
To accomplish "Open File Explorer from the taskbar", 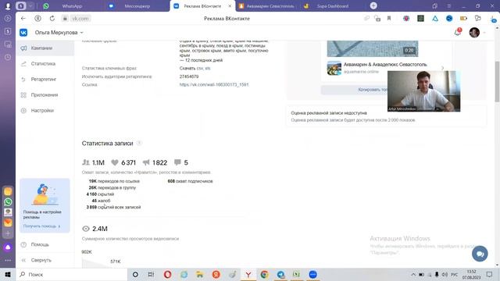I will (x=200, y=274).
